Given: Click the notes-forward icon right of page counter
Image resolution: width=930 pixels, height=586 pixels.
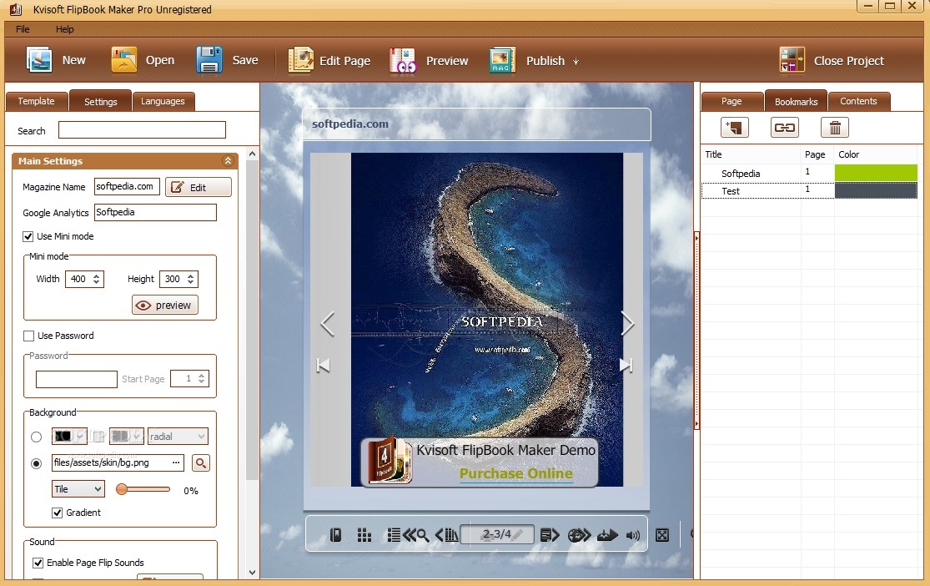Looking at the screenshot, I should (x=550, y=535).
